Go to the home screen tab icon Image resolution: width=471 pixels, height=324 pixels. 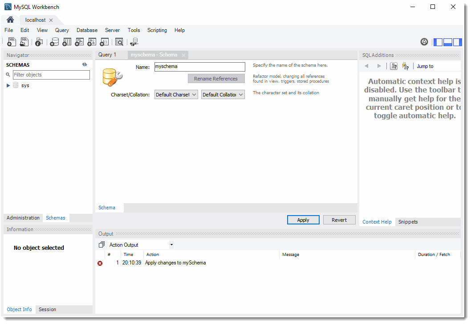click(x=10, y=20)
